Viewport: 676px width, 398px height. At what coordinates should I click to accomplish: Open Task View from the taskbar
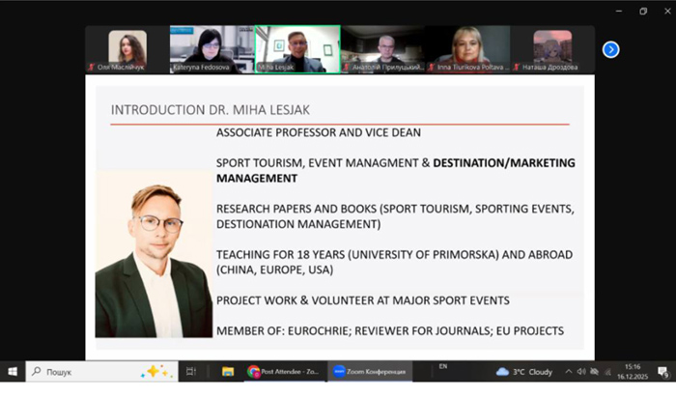point(191,371)
